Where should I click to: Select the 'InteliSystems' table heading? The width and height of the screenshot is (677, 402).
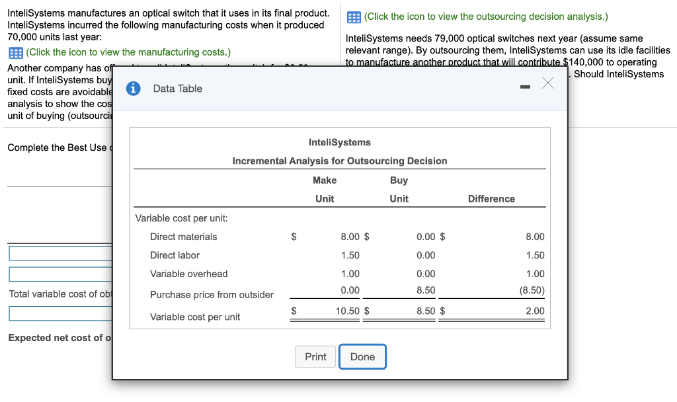coord(340,143)
